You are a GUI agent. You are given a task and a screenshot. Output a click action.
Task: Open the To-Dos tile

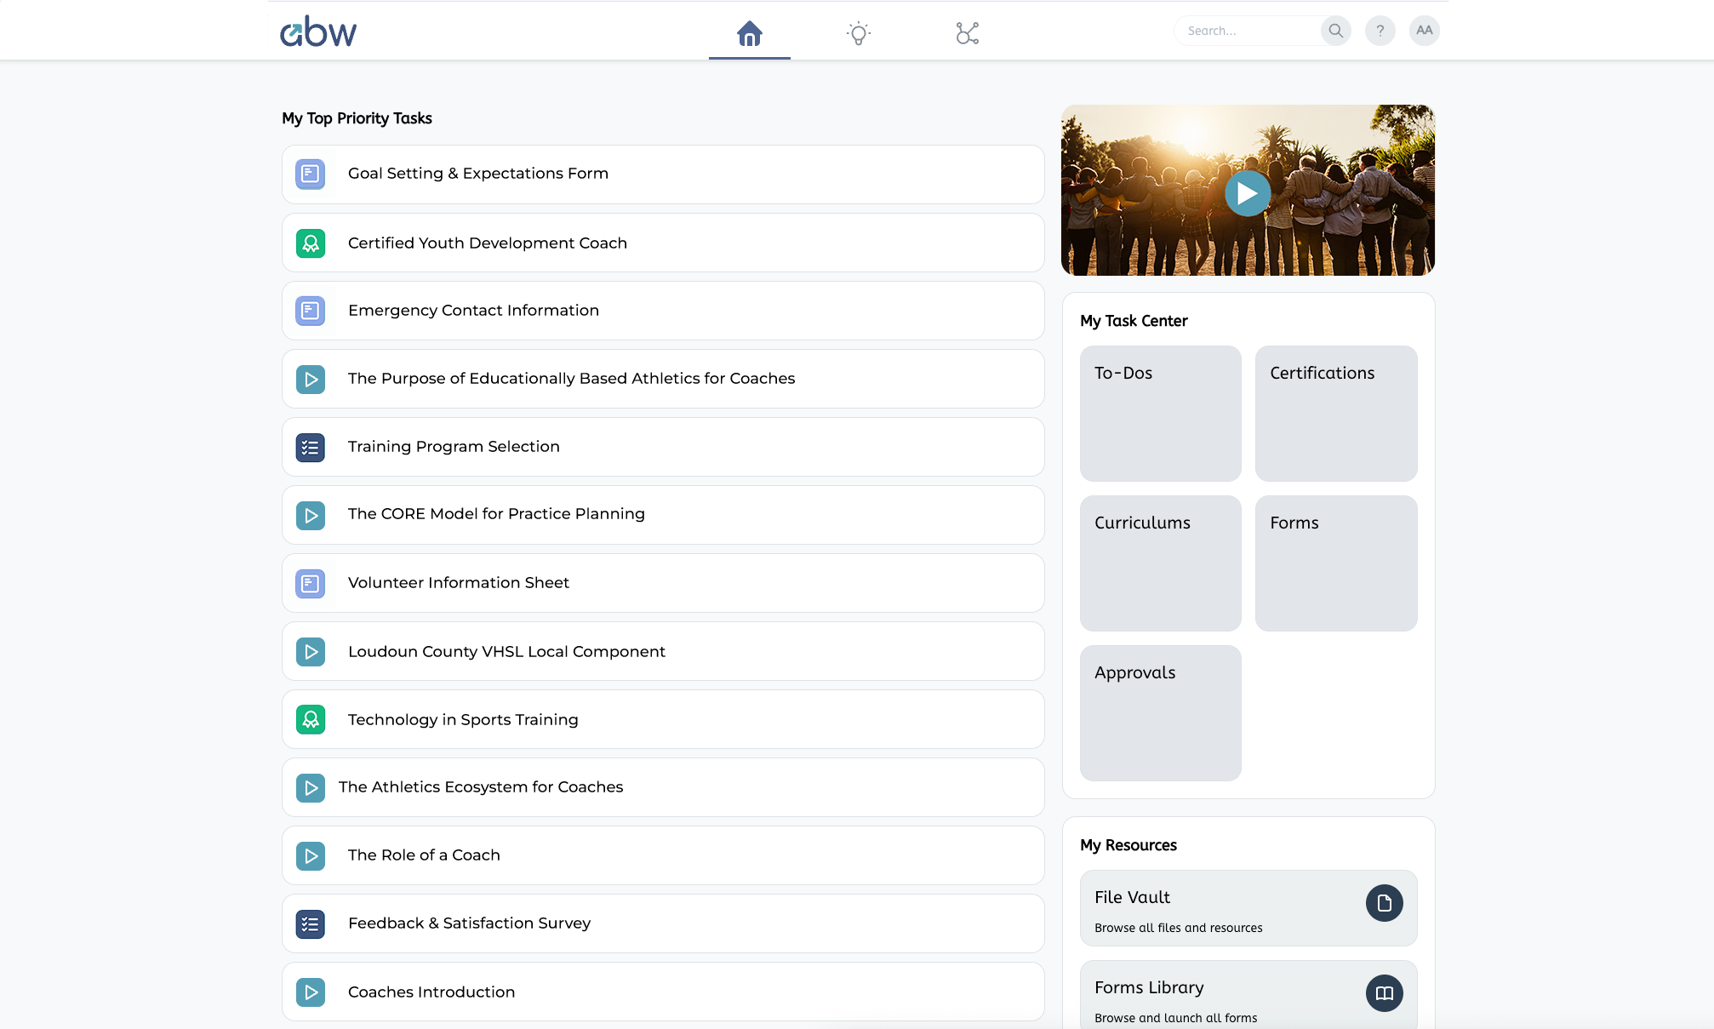[1160, 413]
